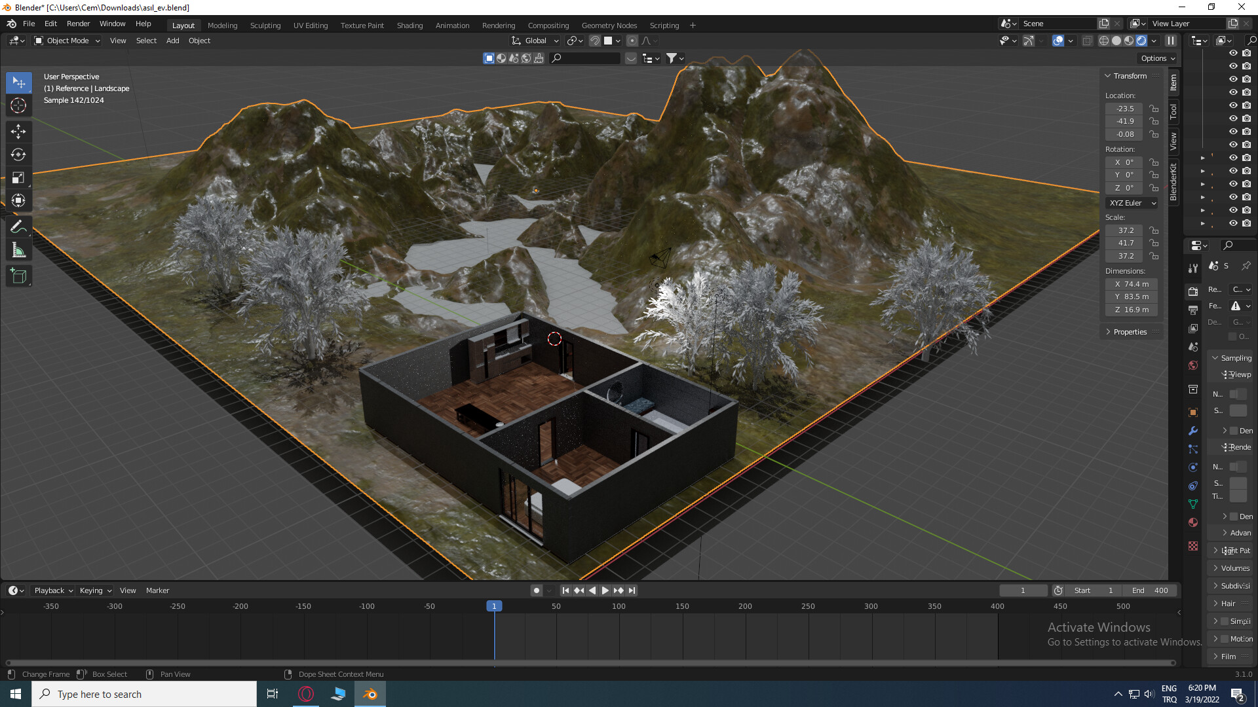
Task: Toggle the top eye icon in outliner
Action: coord(1232,53)
